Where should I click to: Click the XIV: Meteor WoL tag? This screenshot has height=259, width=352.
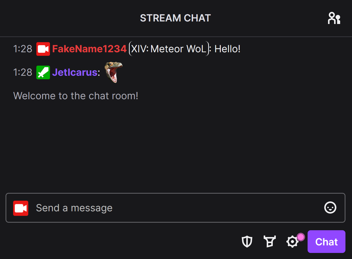pyautogui.click(x=169, y=49)
